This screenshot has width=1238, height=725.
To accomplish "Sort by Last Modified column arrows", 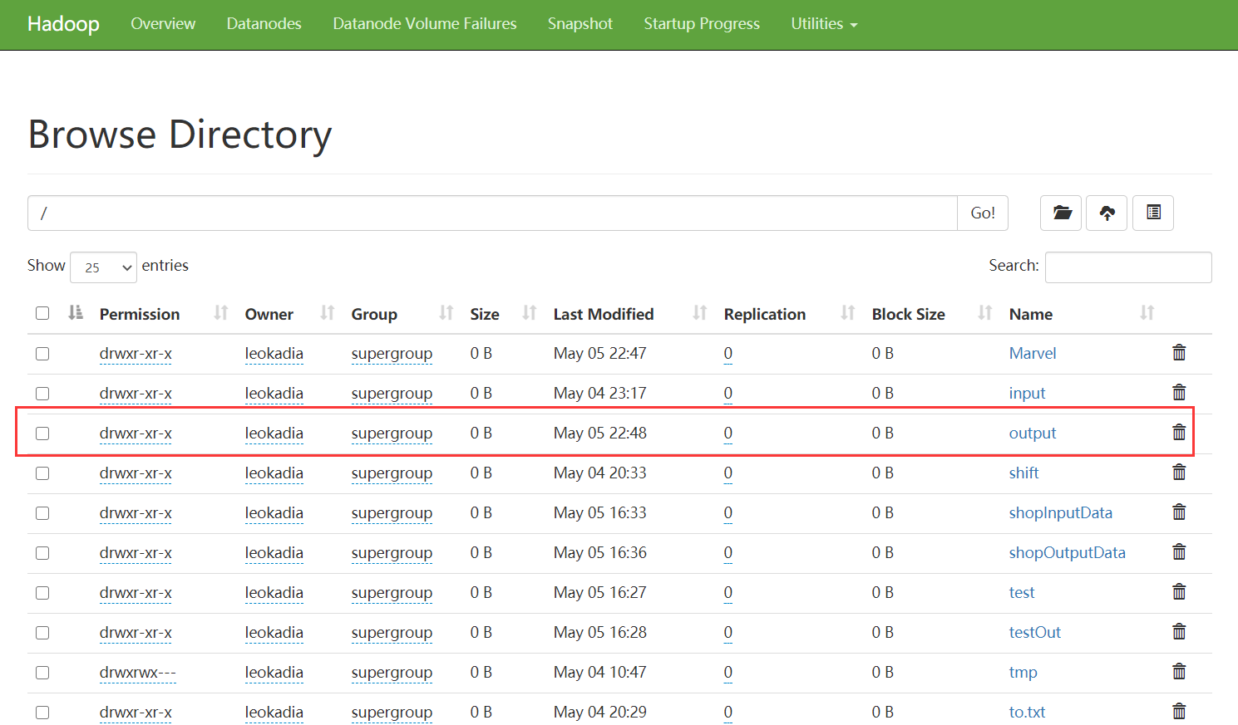I will point(700,313).
